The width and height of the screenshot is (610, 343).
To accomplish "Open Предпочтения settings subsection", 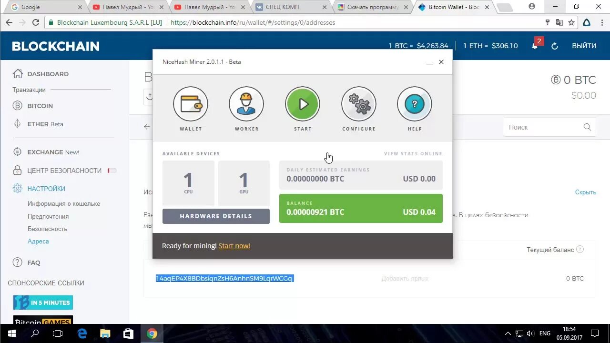I will [48, 216].
